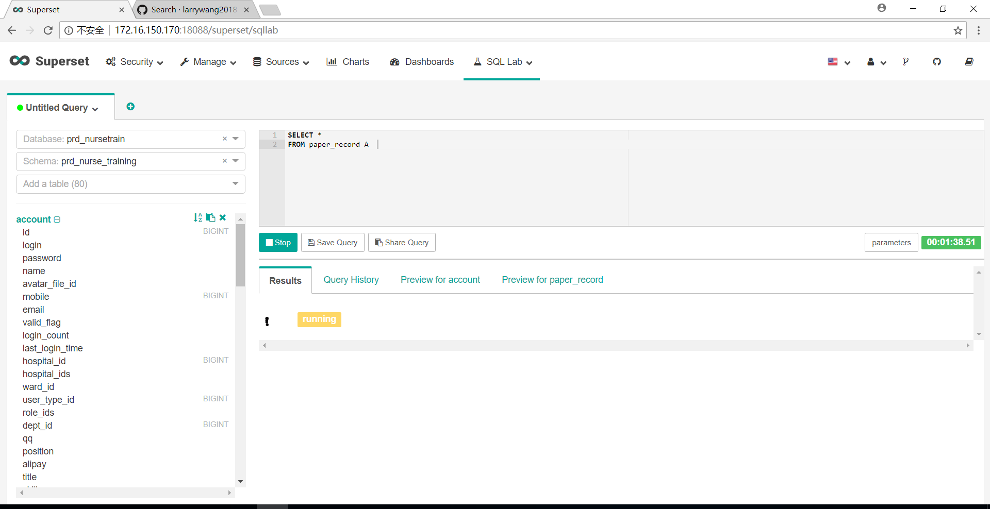Open the documentation book icon
Screen dimensions: 990x509
[x=969, y=61]
